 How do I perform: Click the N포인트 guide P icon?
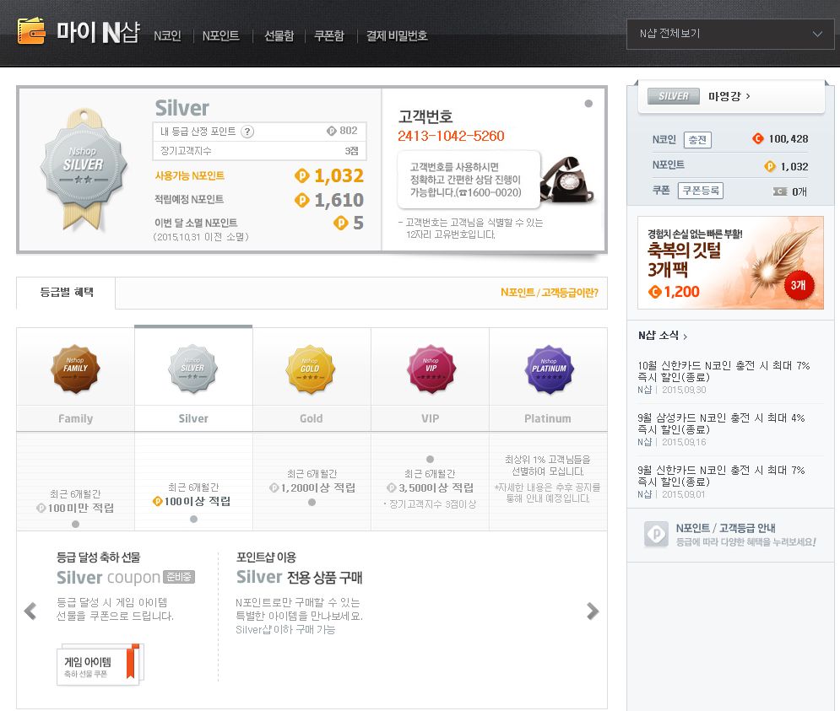click(x=656, y=535)
